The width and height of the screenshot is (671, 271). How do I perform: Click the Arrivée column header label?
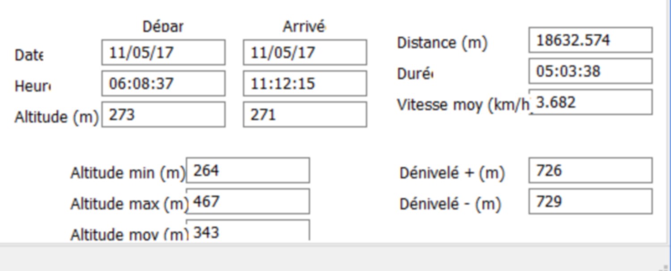click(304, 27)
